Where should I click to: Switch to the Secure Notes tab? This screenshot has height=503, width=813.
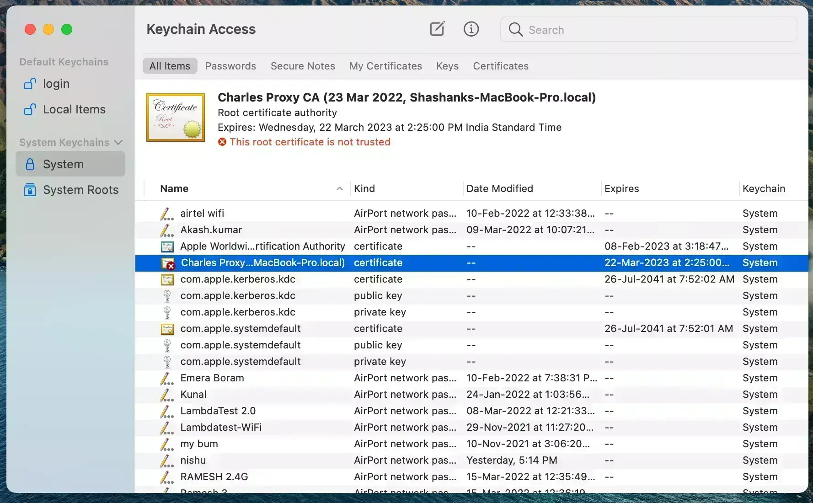303,66
